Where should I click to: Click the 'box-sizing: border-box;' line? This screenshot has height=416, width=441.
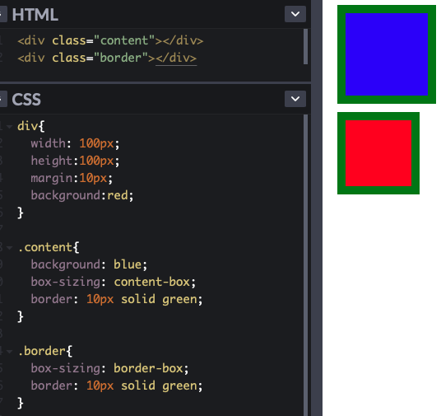click(x=109, y=368)
